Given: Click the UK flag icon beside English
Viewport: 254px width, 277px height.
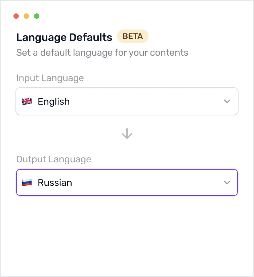Looking at the screenshot, I should (x=27, y=101).
